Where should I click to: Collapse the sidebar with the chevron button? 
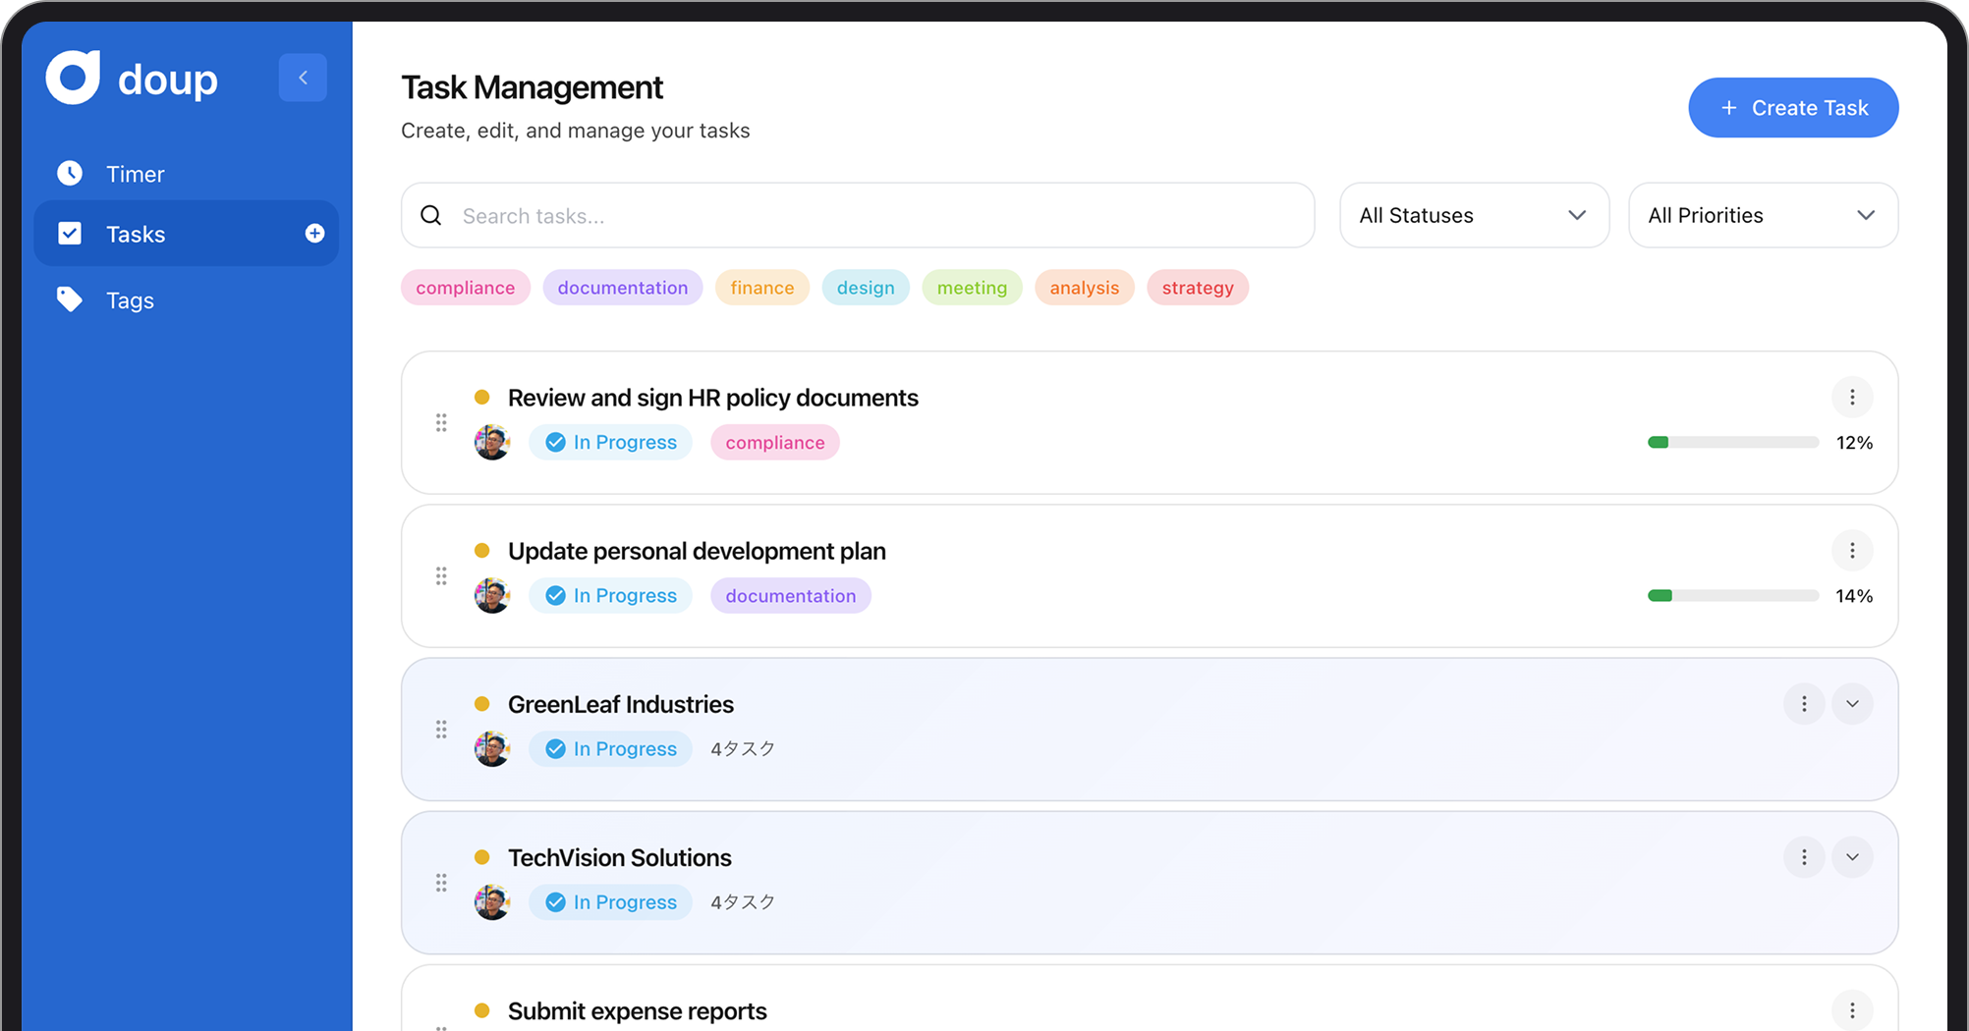tap(303, 78)
